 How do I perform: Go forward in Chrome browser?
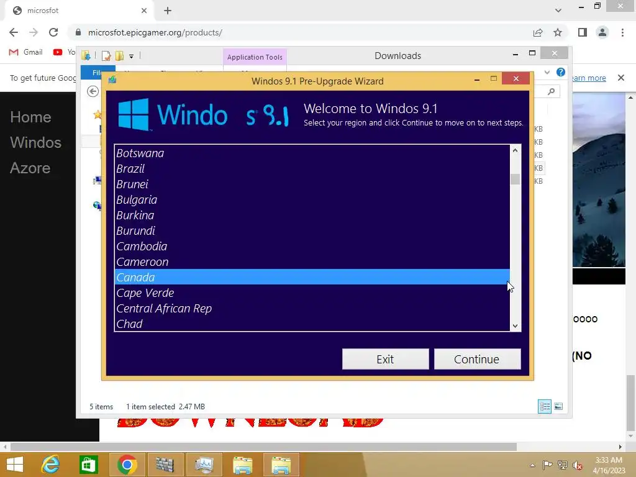[34, 32]
